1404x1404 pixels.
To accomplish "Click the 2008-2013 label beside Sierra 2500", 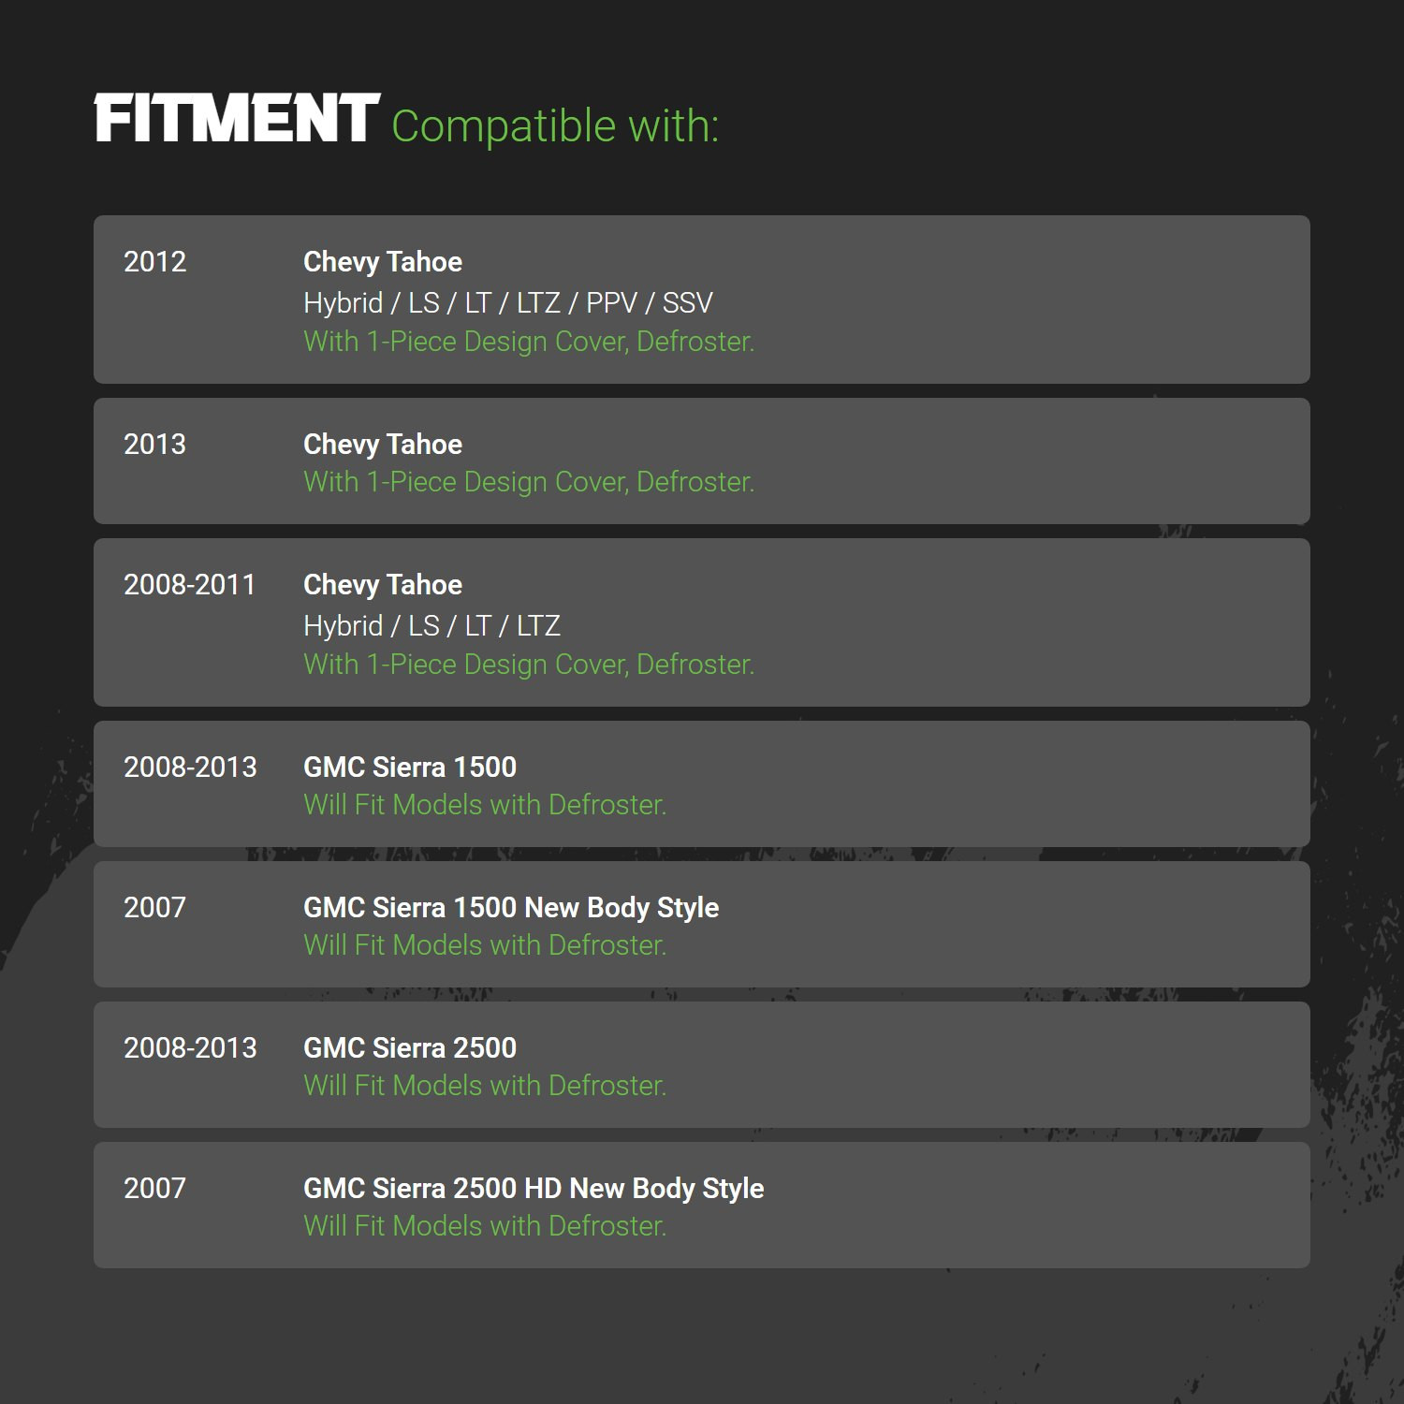I will click(190, 1048).
